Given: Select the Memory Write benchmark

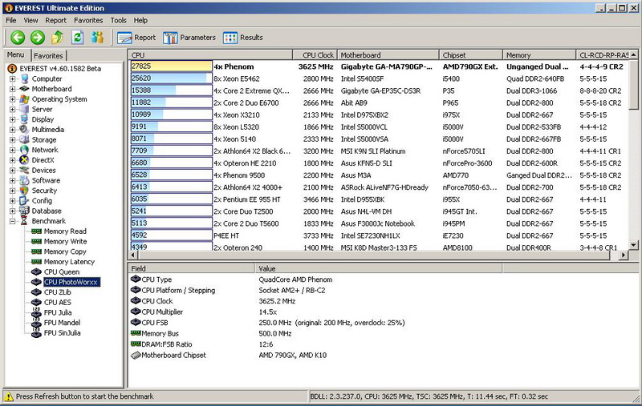Looking at the screenshot, I should coord(65,241).
